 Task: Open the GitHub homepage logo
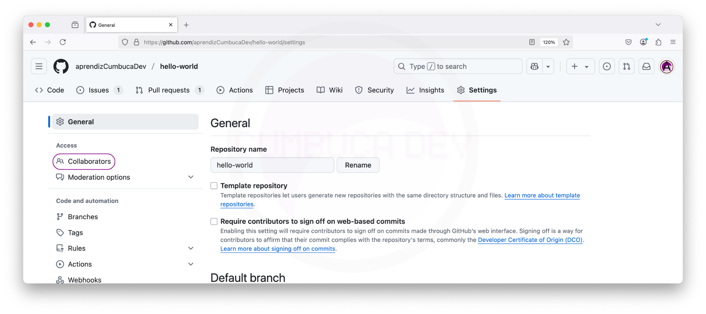(x=61, y=66)
